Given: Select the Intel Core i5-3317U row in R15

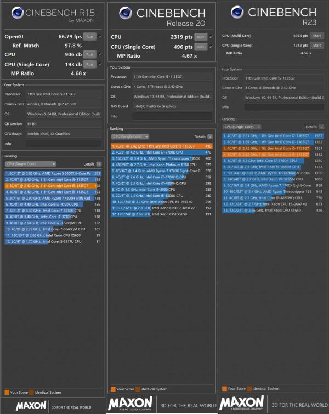Looking at the screenshot, I should (53, 242).
